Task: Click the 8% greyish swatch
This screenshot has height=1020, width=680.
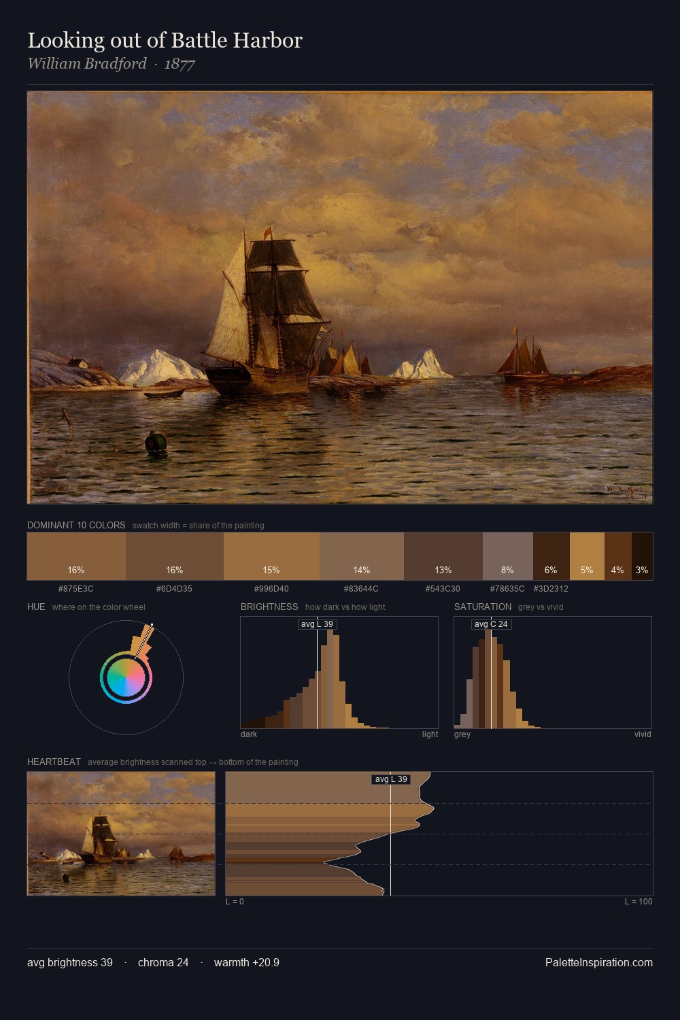Action: click(x=508, y=556)
